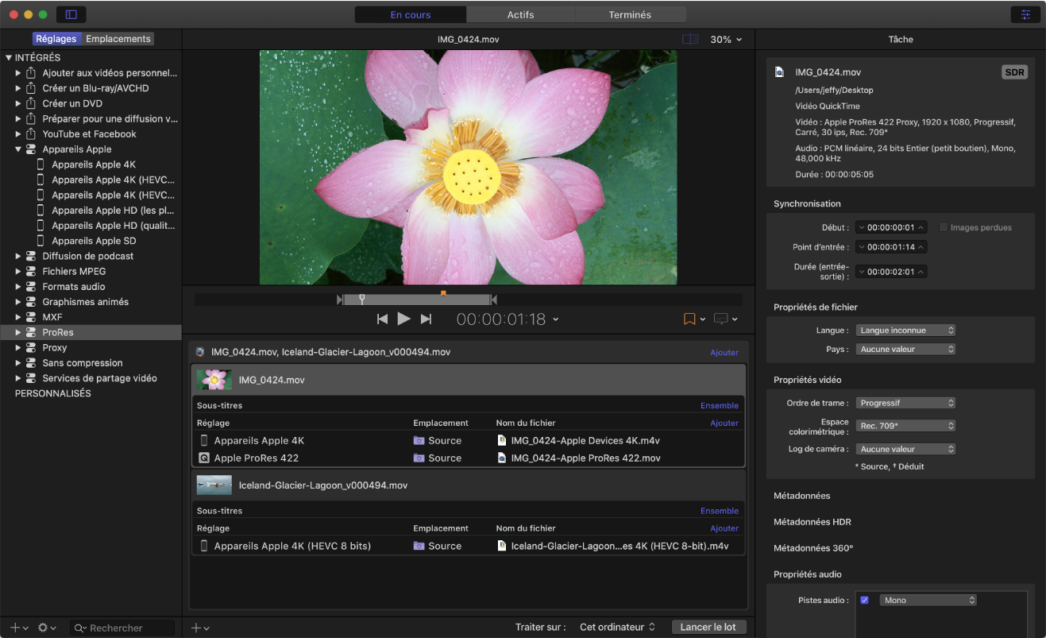Click the Lancer le lot button
Screen dimensions: 1046x638
(x=708, y=627)
